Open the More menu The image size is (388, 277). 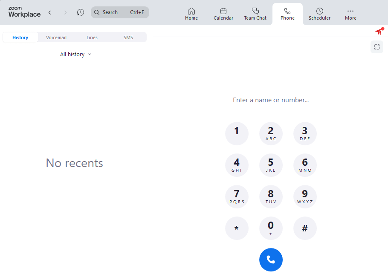tap(350, 14)
